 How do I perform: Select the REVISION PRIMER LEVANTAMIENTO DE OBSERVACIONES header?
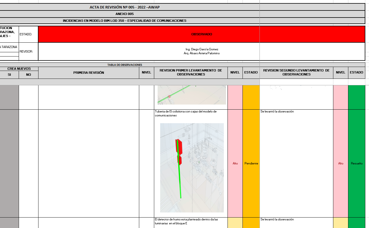point(191,73)
